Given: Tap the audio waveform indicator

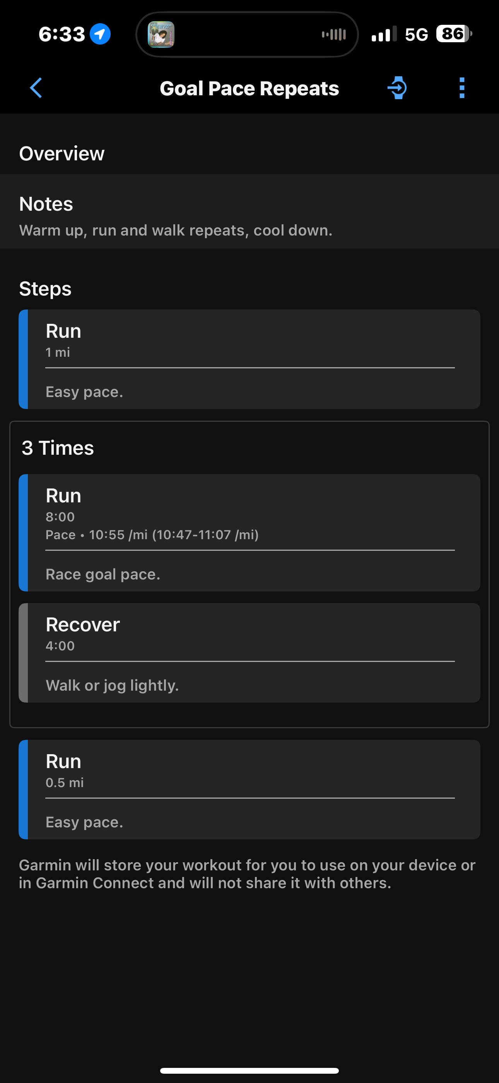Looking at the screenshot, I should pyautogui.click(x=333, y=34).
